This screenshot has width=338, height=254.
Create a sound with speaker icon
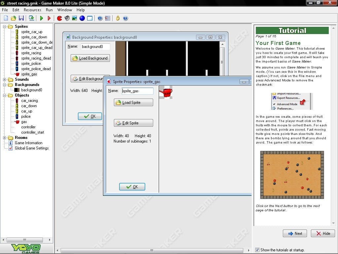pos(67,19)
